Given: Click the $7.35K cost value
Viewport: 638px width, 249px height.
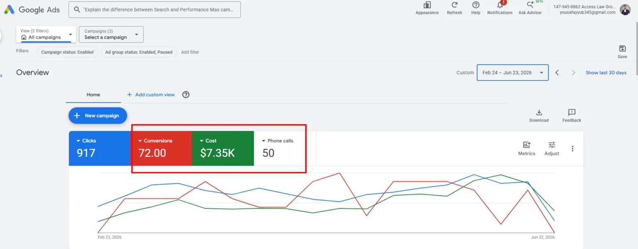Looking at the screenshot, I should tap(217, 153).
